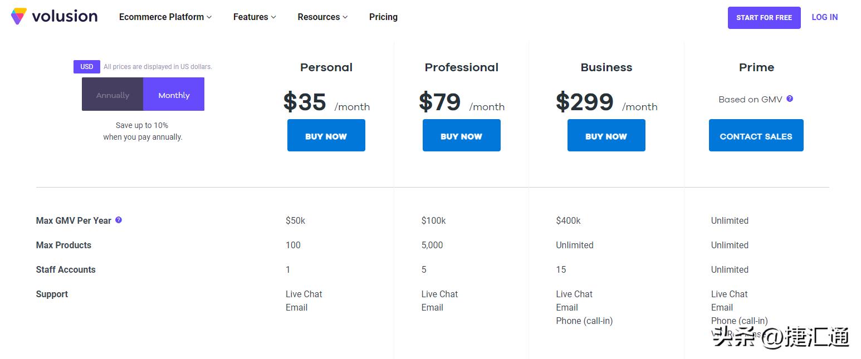Image resolution: width=861 pixels, height=359 pixels.
Task: Select the Monthly billing option
Action: click(x=174, y=95)
